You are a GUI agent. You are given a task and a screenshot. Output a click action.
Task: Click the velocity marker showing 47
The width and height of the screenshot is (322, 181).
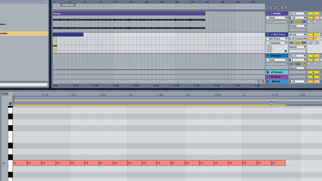(272, 104)
